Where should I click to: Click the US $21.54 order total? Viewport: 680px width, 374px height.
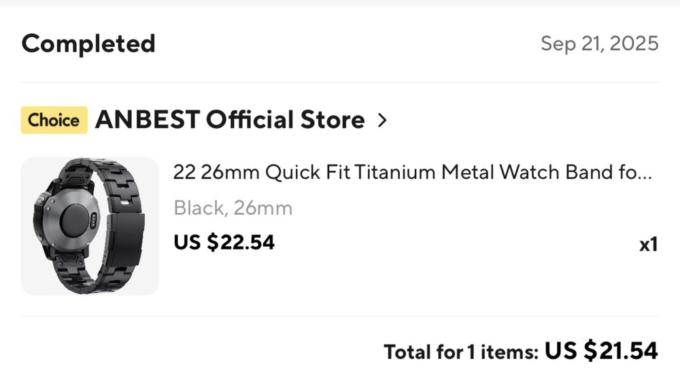point(602,351)
